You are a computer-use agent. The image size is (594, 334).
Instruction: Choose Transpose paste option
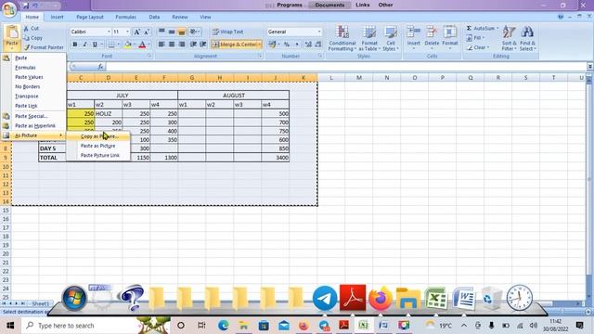click(34, 96)
